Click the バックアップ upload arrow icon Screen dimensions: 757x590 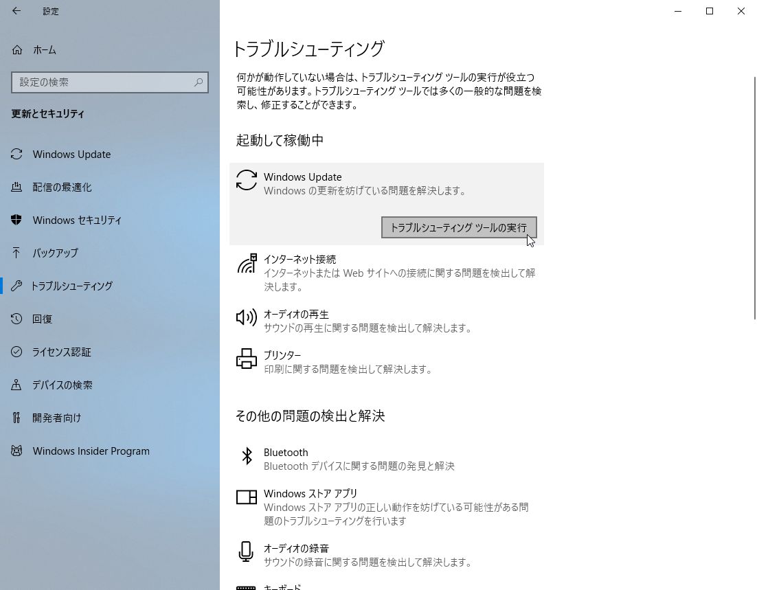pos(16,253)
